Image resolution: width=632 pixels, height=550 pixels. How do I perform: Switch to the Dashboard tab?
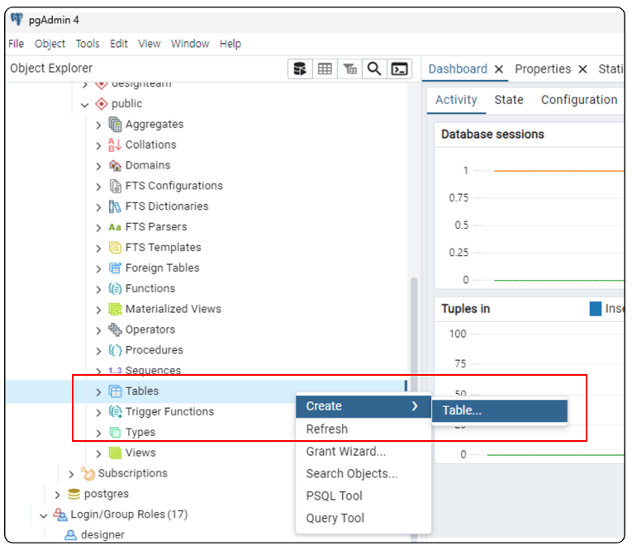[x=458, y=69]
